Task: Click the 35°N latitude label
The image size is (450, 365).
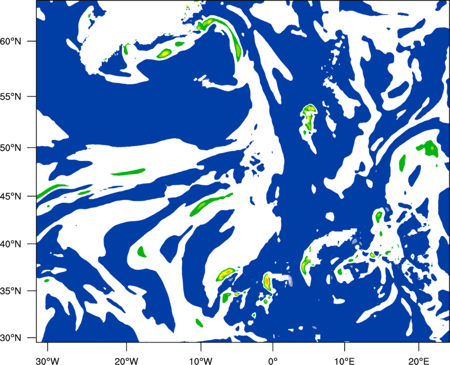Action: (x=11, y=291)
